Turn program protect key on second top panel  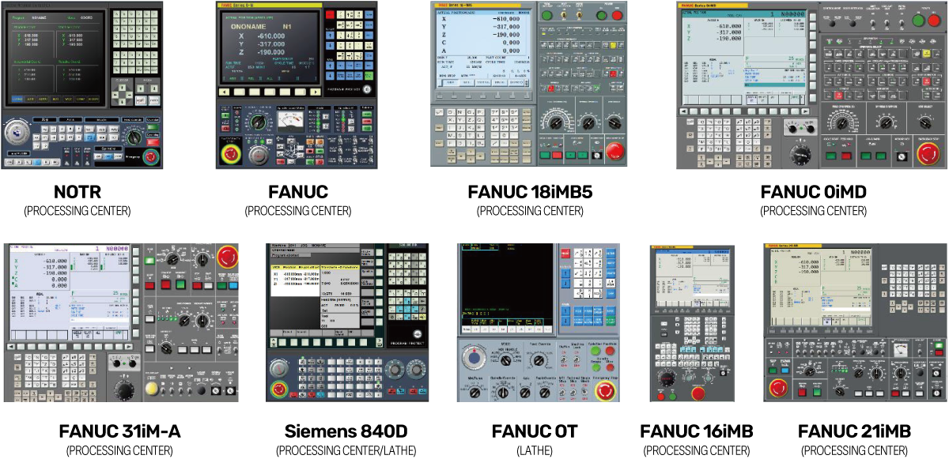[366, 91]
